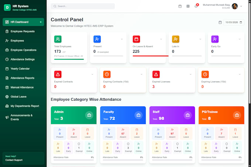Click Faculty Leave tile showing 2
251x167 pixels.
tap(137, 133)
